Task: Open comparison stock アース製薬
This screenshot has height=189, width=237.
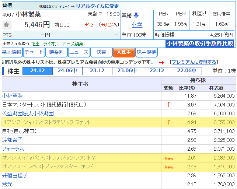Action: pyautogui.click(x=73, y=44)
